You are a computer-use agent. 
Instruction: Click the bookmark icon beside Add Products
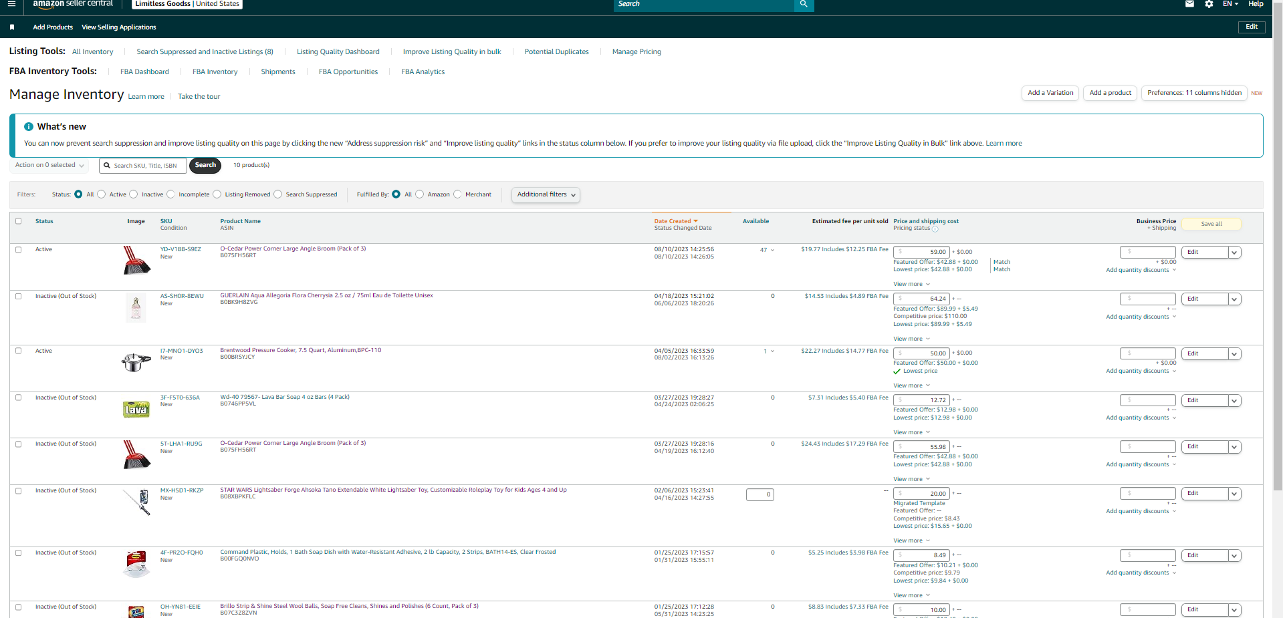click(12, 27)
